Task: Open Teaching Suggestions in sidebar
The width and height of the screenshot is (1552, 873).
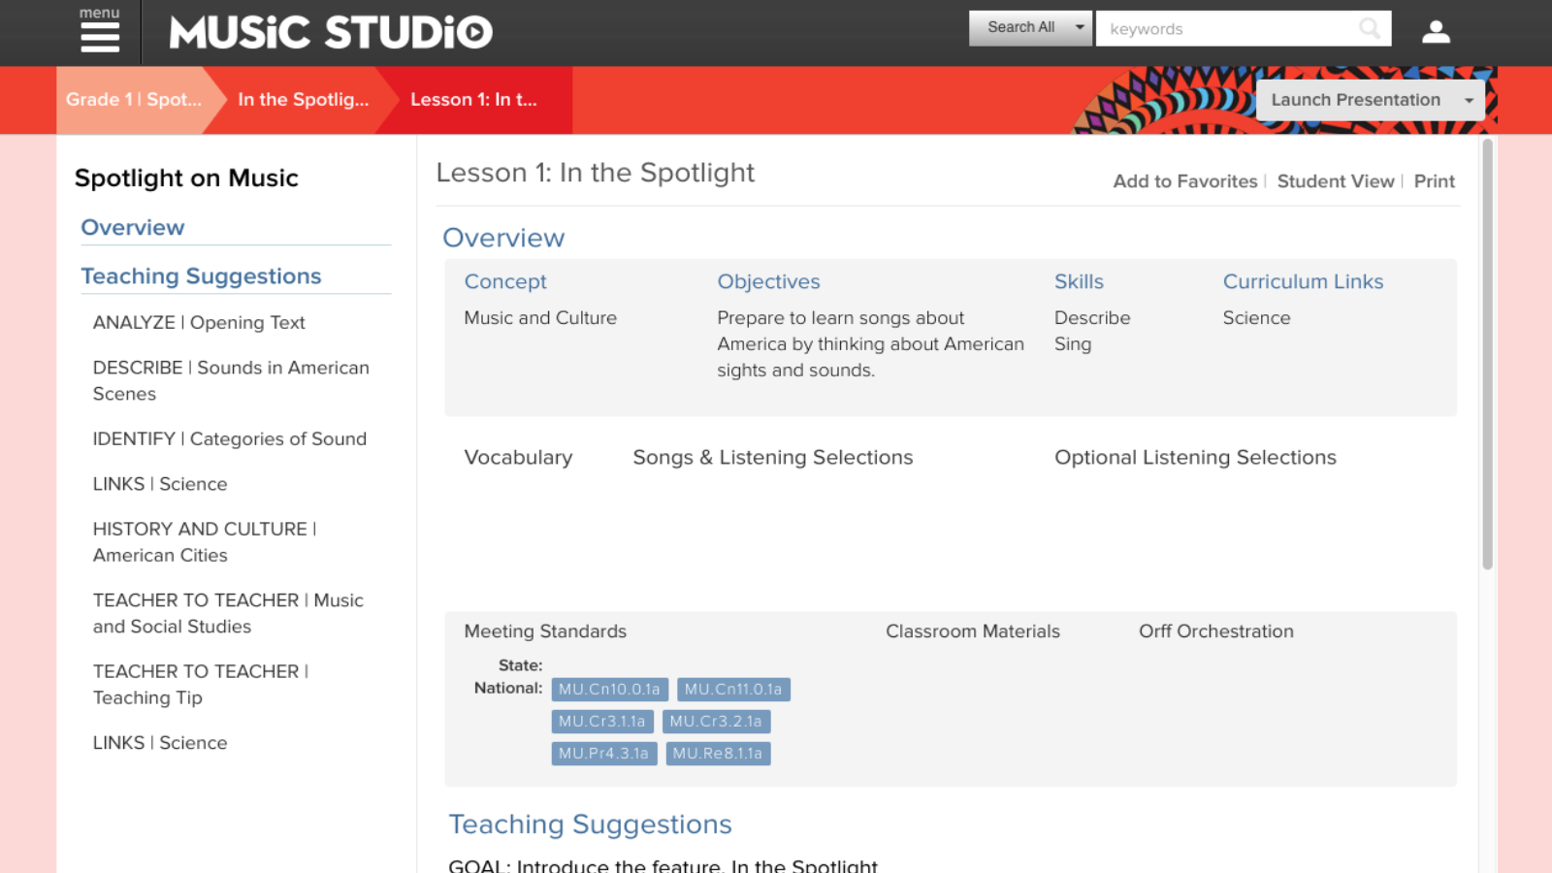Action: 201,276
